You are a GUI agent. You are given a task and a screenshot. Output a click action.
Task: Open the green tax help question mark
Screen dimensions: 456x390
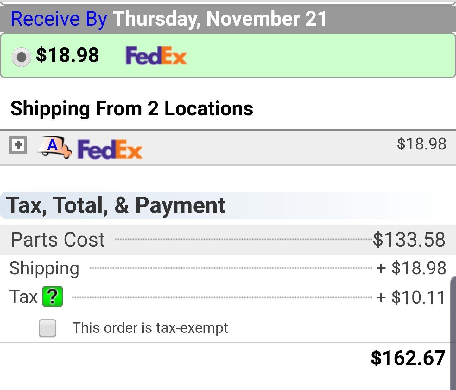coord(53,297)
